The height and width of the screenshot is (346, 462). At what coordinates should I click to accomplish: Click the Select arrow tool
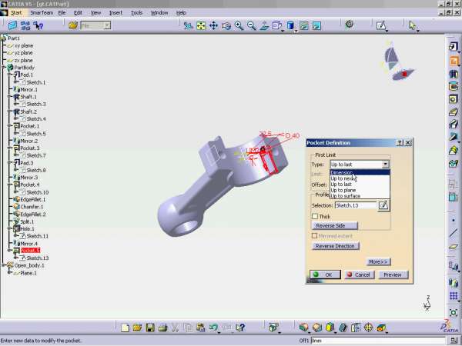coord(412,25)
